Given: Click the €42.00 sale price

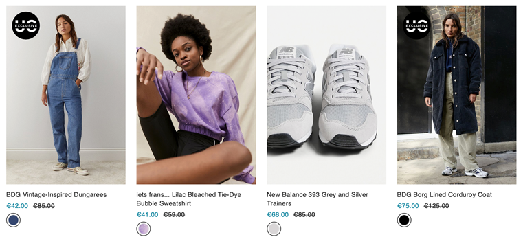Looking at the screenshot, I should [17, 206].
